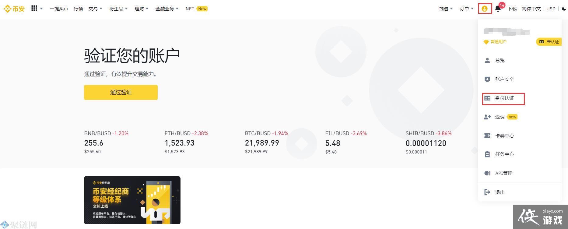
Task: Click the shield icon for 账户安全
Action: point(488,79)
